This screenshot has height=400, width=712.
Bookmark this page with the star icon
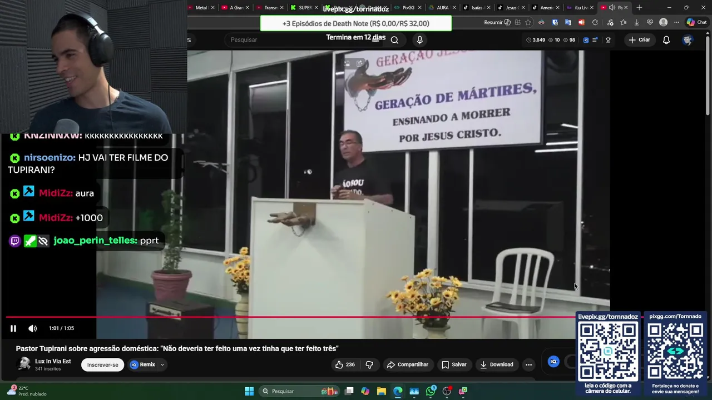[x=528, y=22]
